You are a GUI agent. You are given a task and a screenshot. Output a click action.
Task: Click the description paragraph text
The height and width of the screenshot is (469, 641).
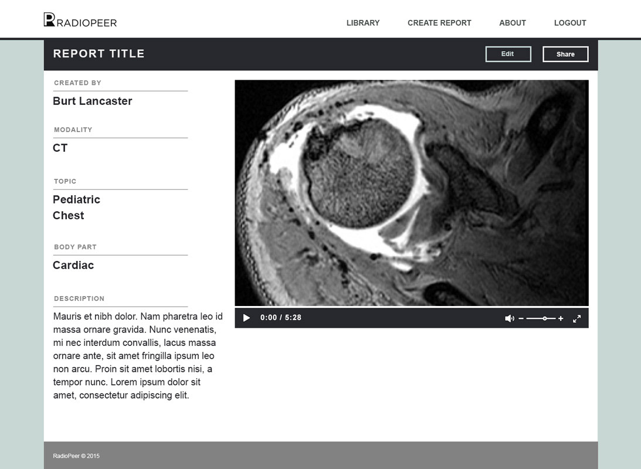[138, 356]
